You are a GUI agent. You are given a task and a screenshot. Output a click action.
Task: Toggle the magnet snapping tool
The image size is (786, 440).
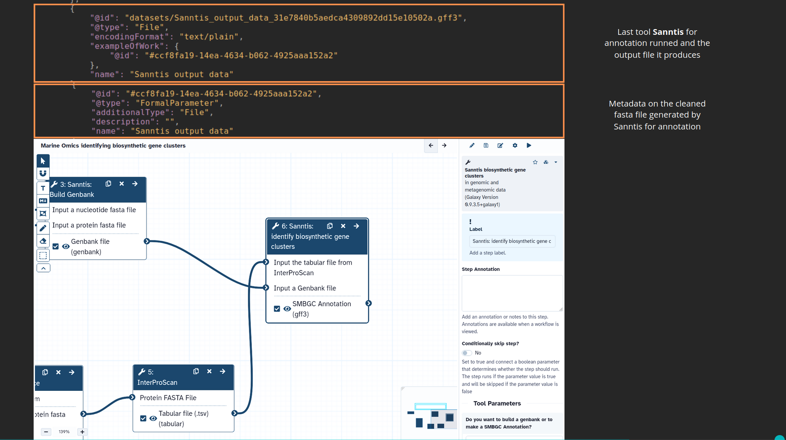click(43, 174)
